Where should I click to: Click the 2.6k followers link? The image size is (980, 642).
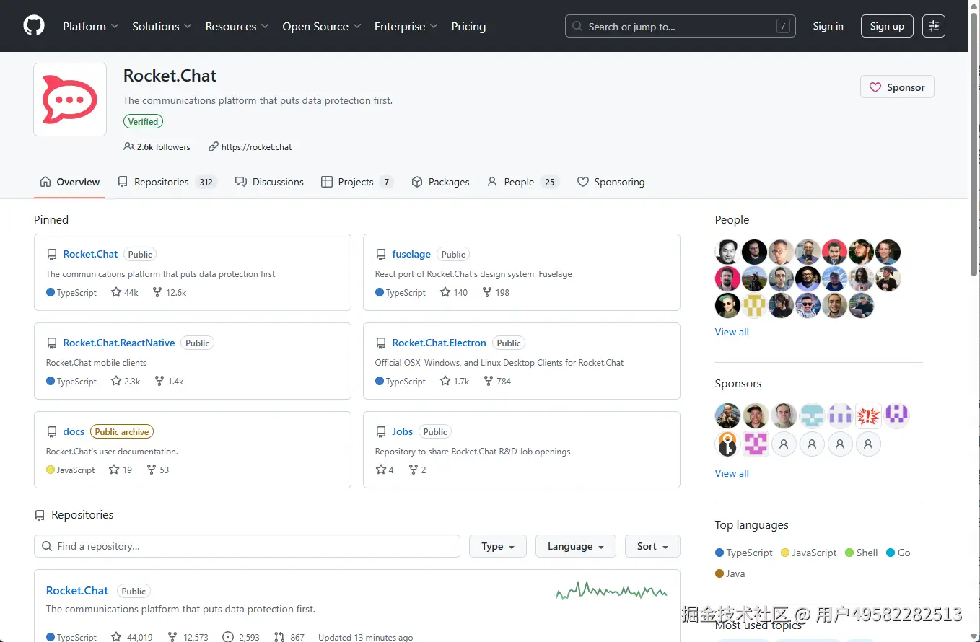coord(157,146)
